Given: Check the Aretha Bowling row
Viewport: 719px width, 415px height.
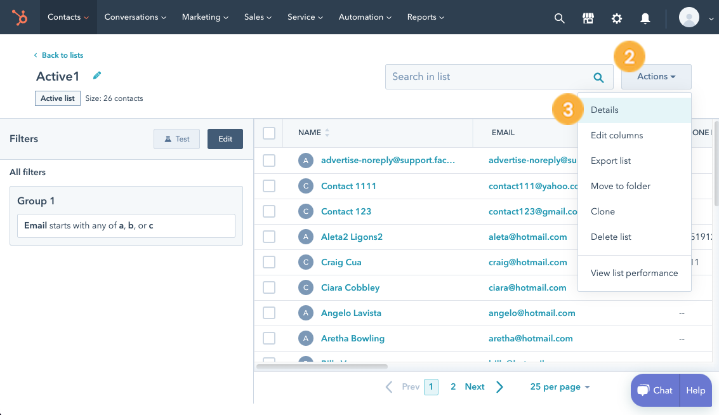Looking at the screenshot, I should [x=269, y=338].
